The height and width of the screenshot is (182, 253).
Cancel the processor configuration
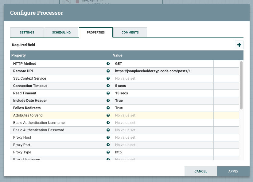coord(201,171)
